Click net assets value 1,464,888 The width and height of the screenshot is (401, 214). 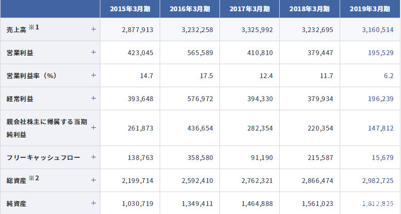tap(257, 204)
